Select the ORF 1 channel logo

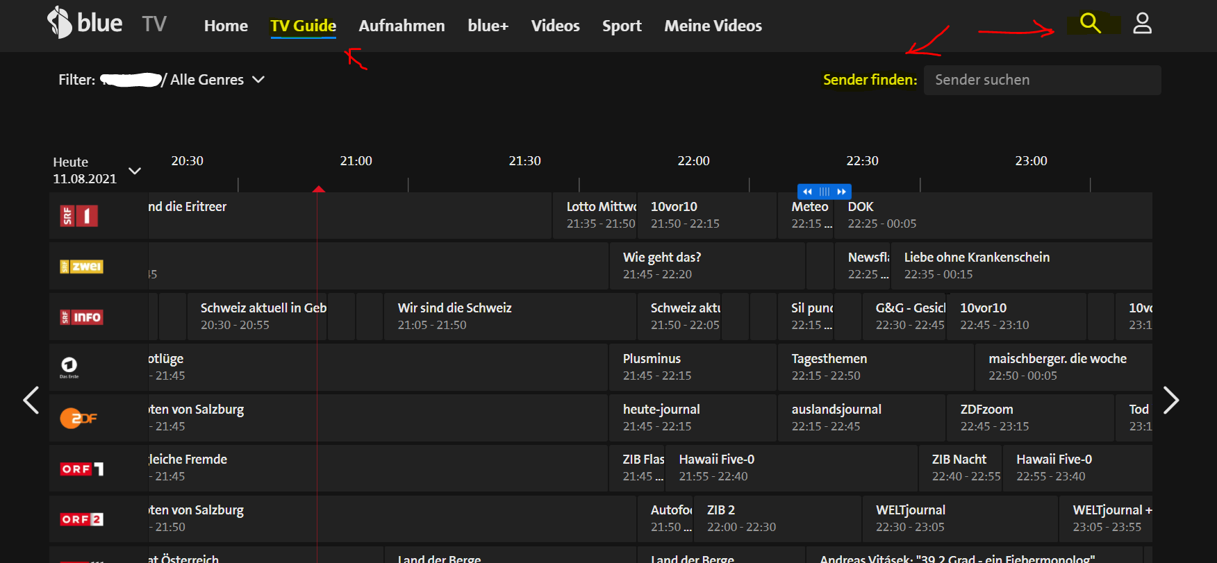(x=81, y=469)
